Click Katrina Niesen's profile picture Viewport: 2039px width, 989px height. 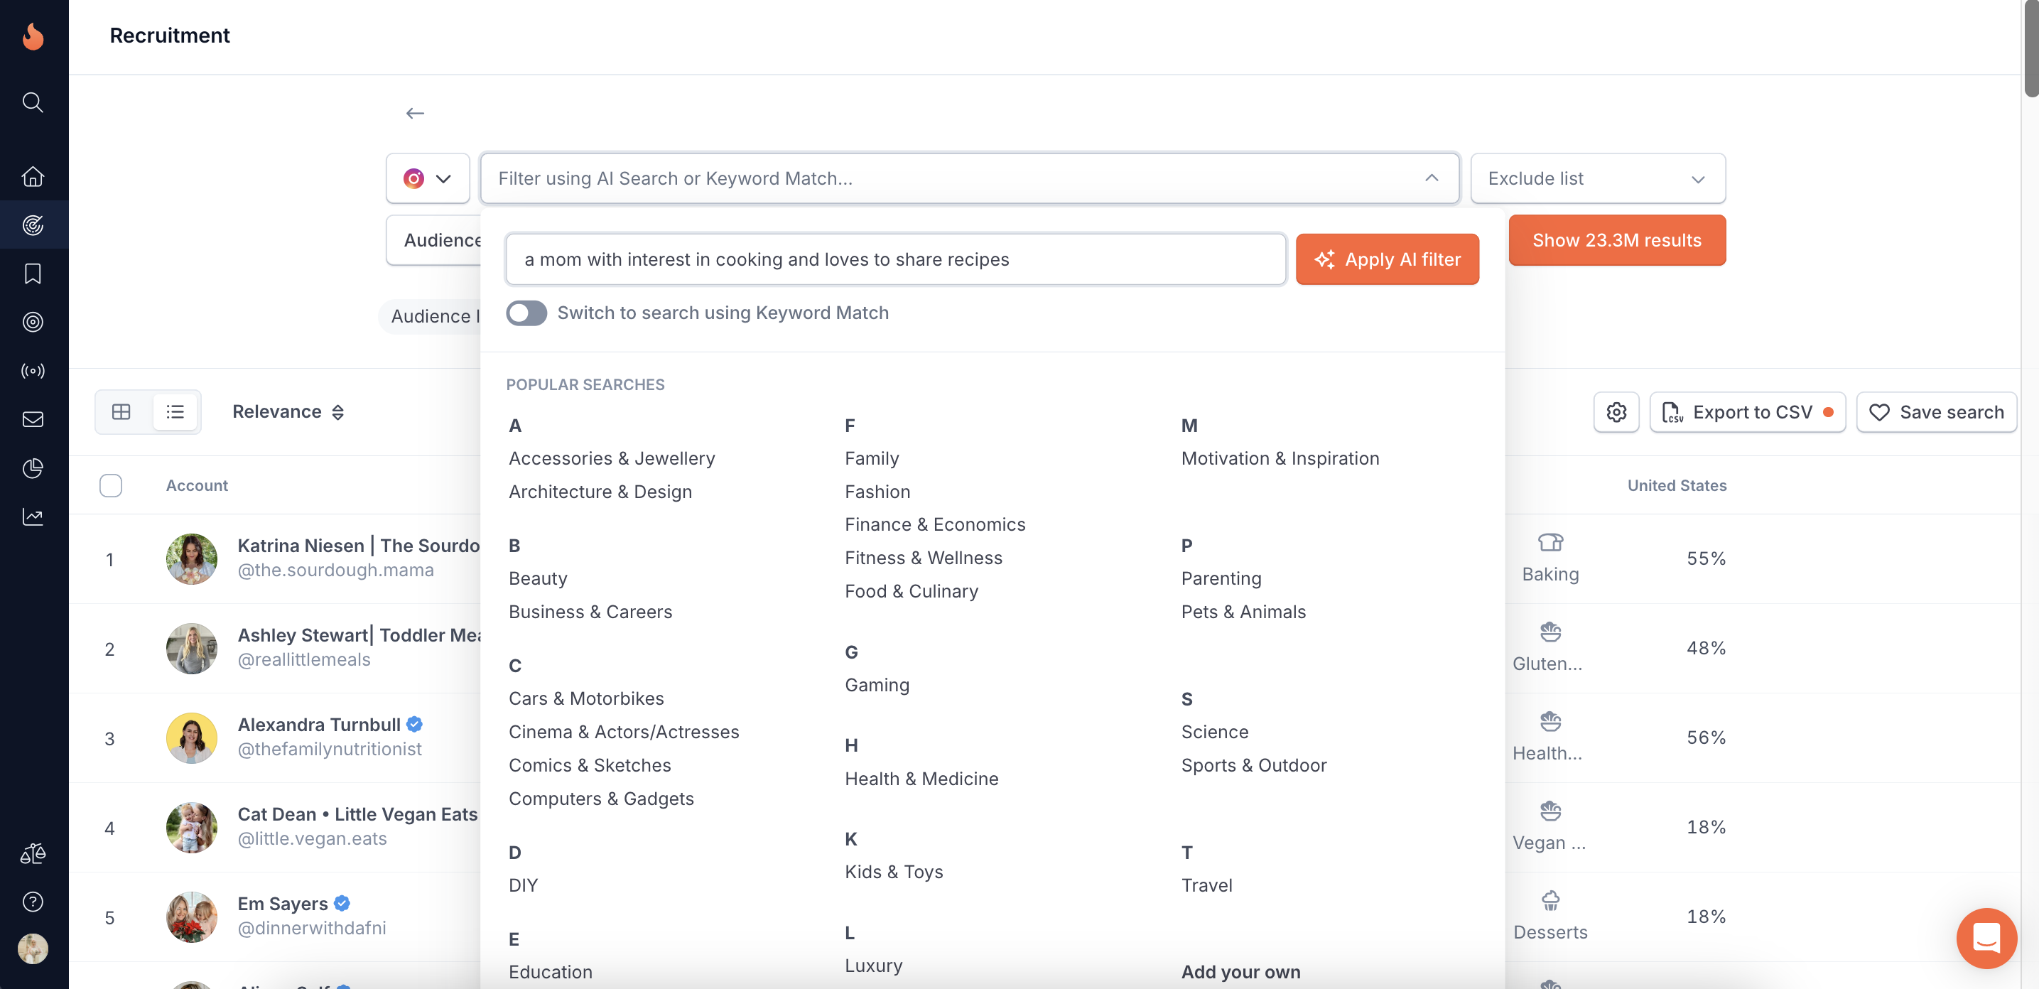coord(192,559)
